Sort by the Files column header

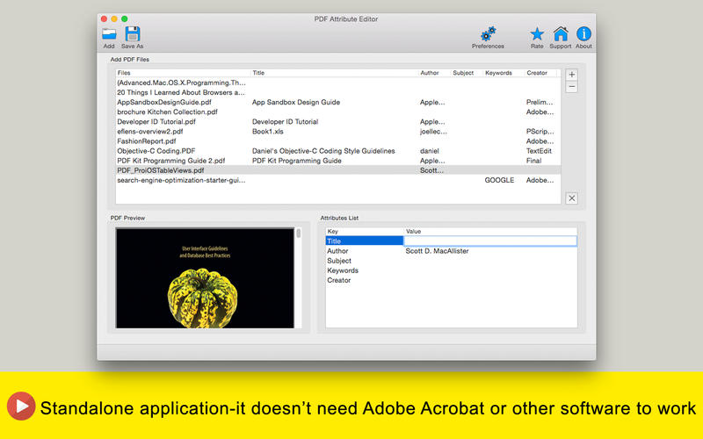[183, 73]
